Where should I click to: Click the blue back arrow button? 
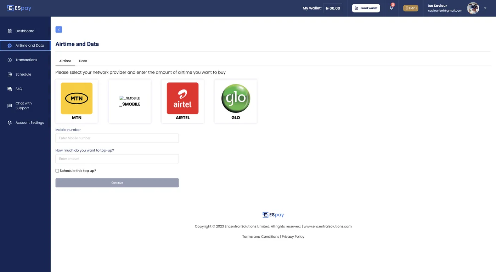pyautogui.click(x=59, y=29)
